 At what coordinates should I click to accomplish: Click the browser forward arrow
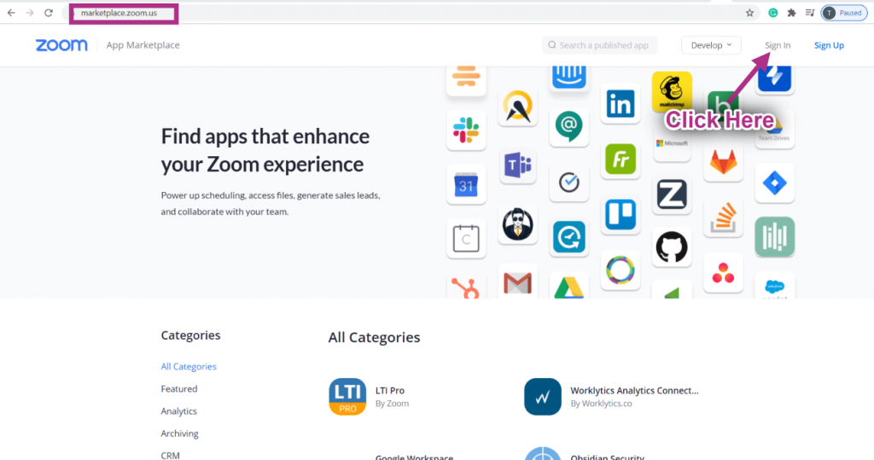coord(30,13)
